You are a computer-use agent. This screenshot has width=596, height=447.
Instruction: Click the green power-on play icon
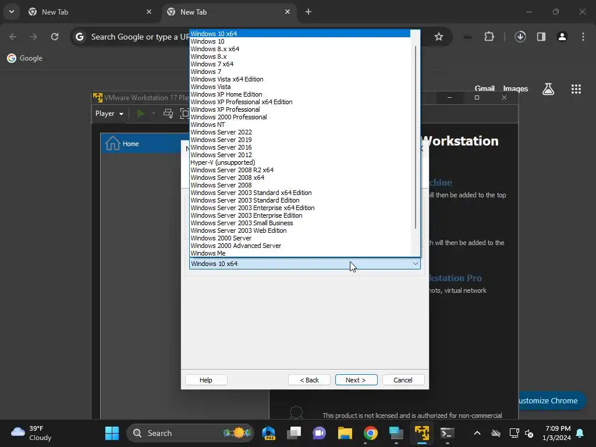[x=141, y=113]
